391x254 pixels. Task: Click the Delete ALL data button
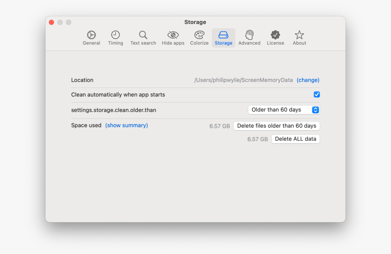tap(296, 139)
